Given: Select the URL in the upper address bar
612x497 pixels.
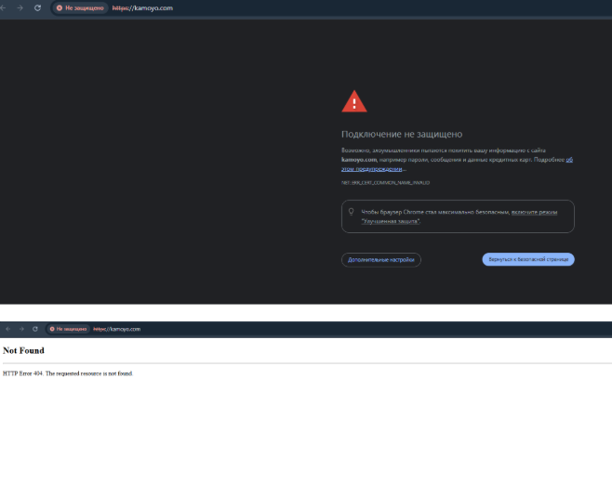Looking at the screenshot, I should (x=142, y=7).
